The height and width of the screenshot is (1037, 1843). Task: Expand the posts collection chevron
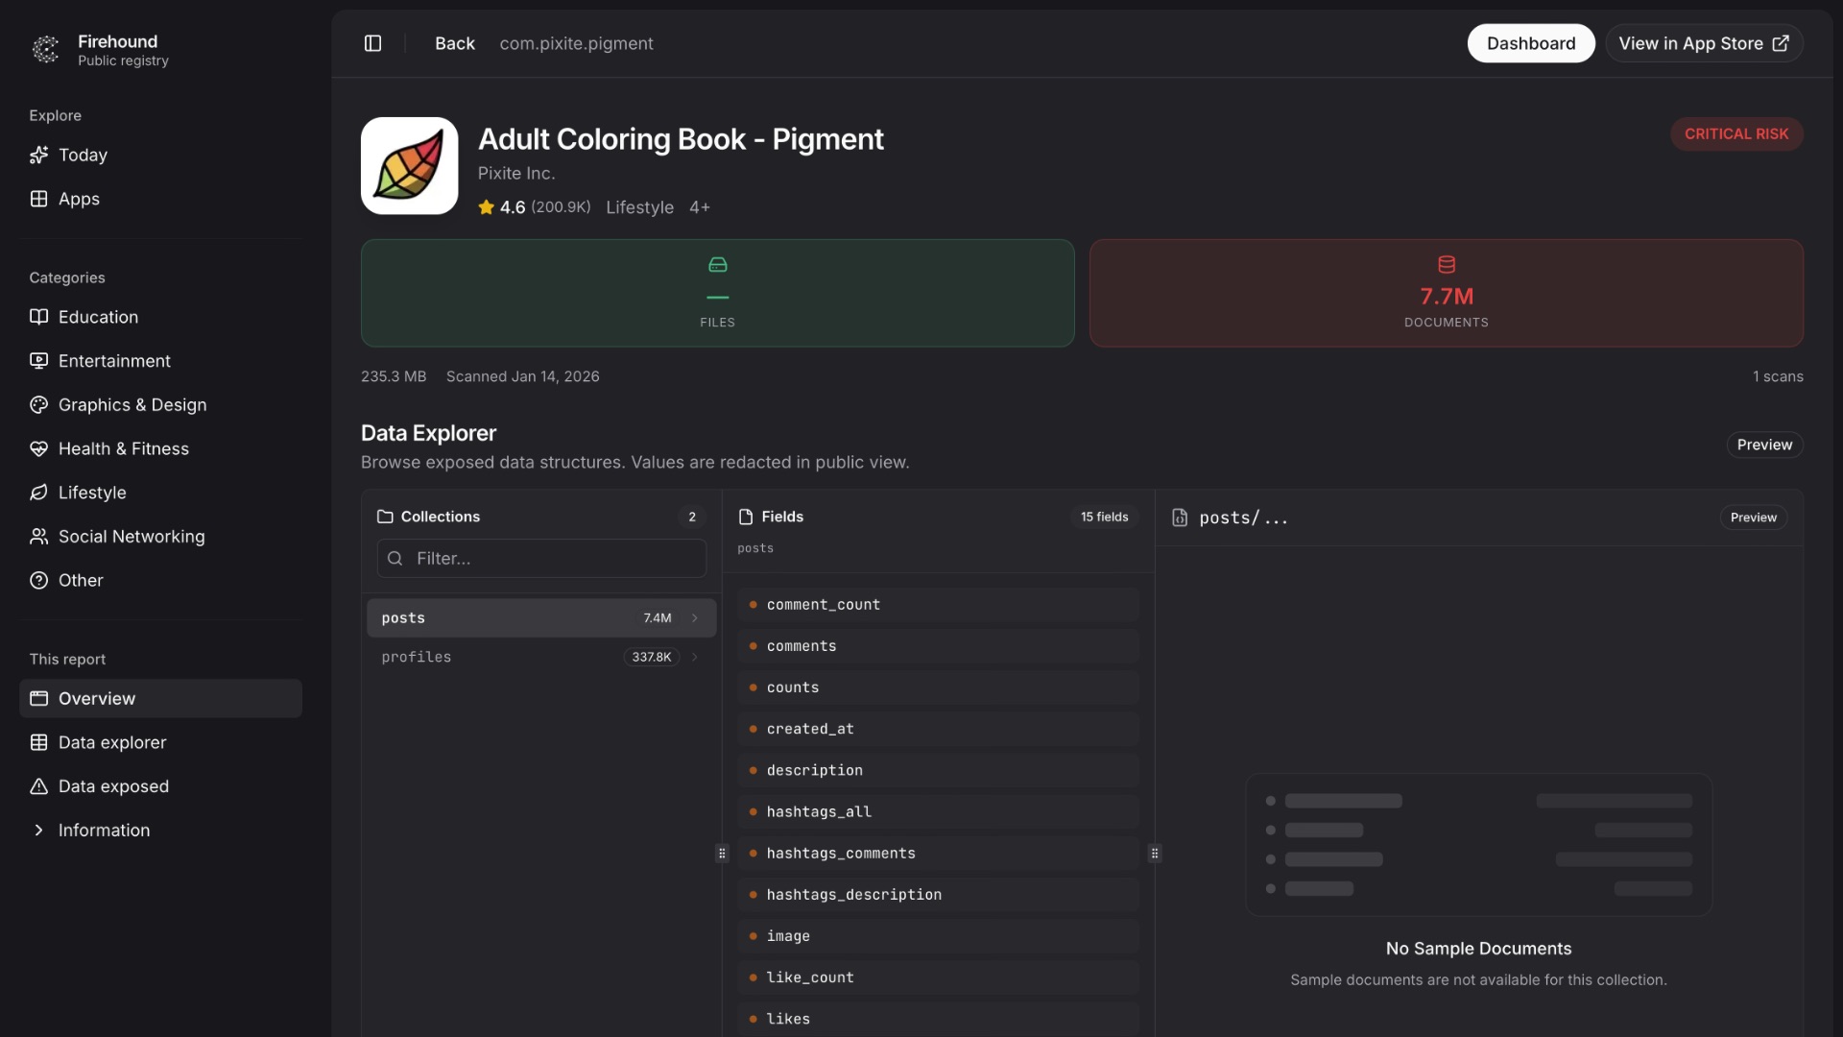click(695, 618)
